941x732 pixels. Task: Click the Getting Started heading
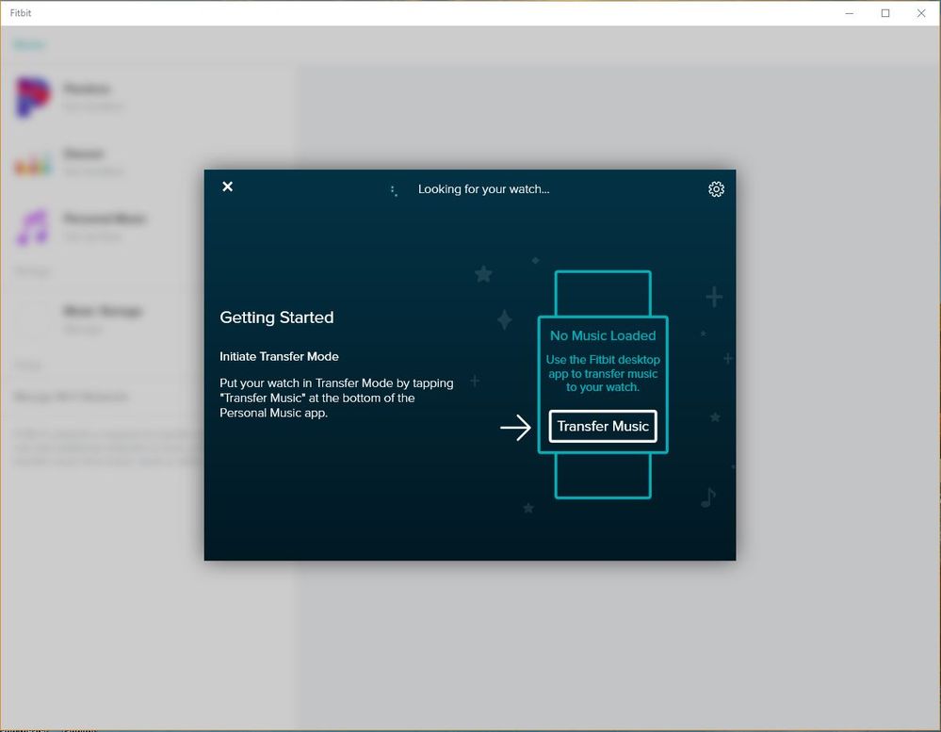click(276, 317)
